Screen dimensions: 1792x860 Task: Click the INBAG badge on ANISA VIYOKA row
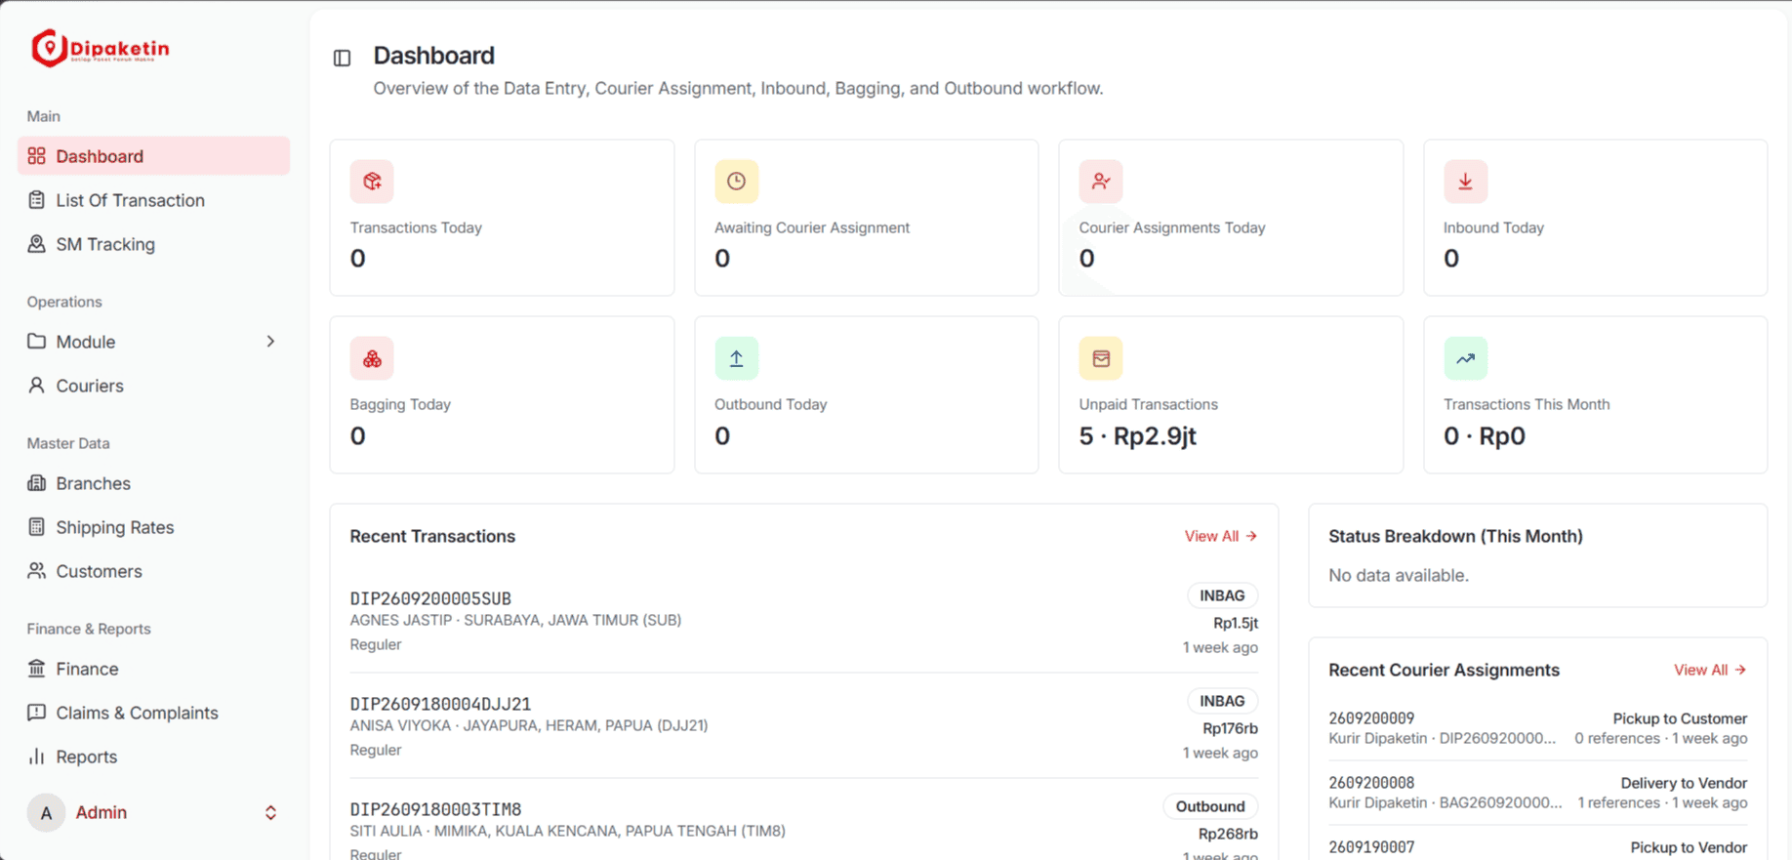pyautogui.click(x=1222, y=701)
